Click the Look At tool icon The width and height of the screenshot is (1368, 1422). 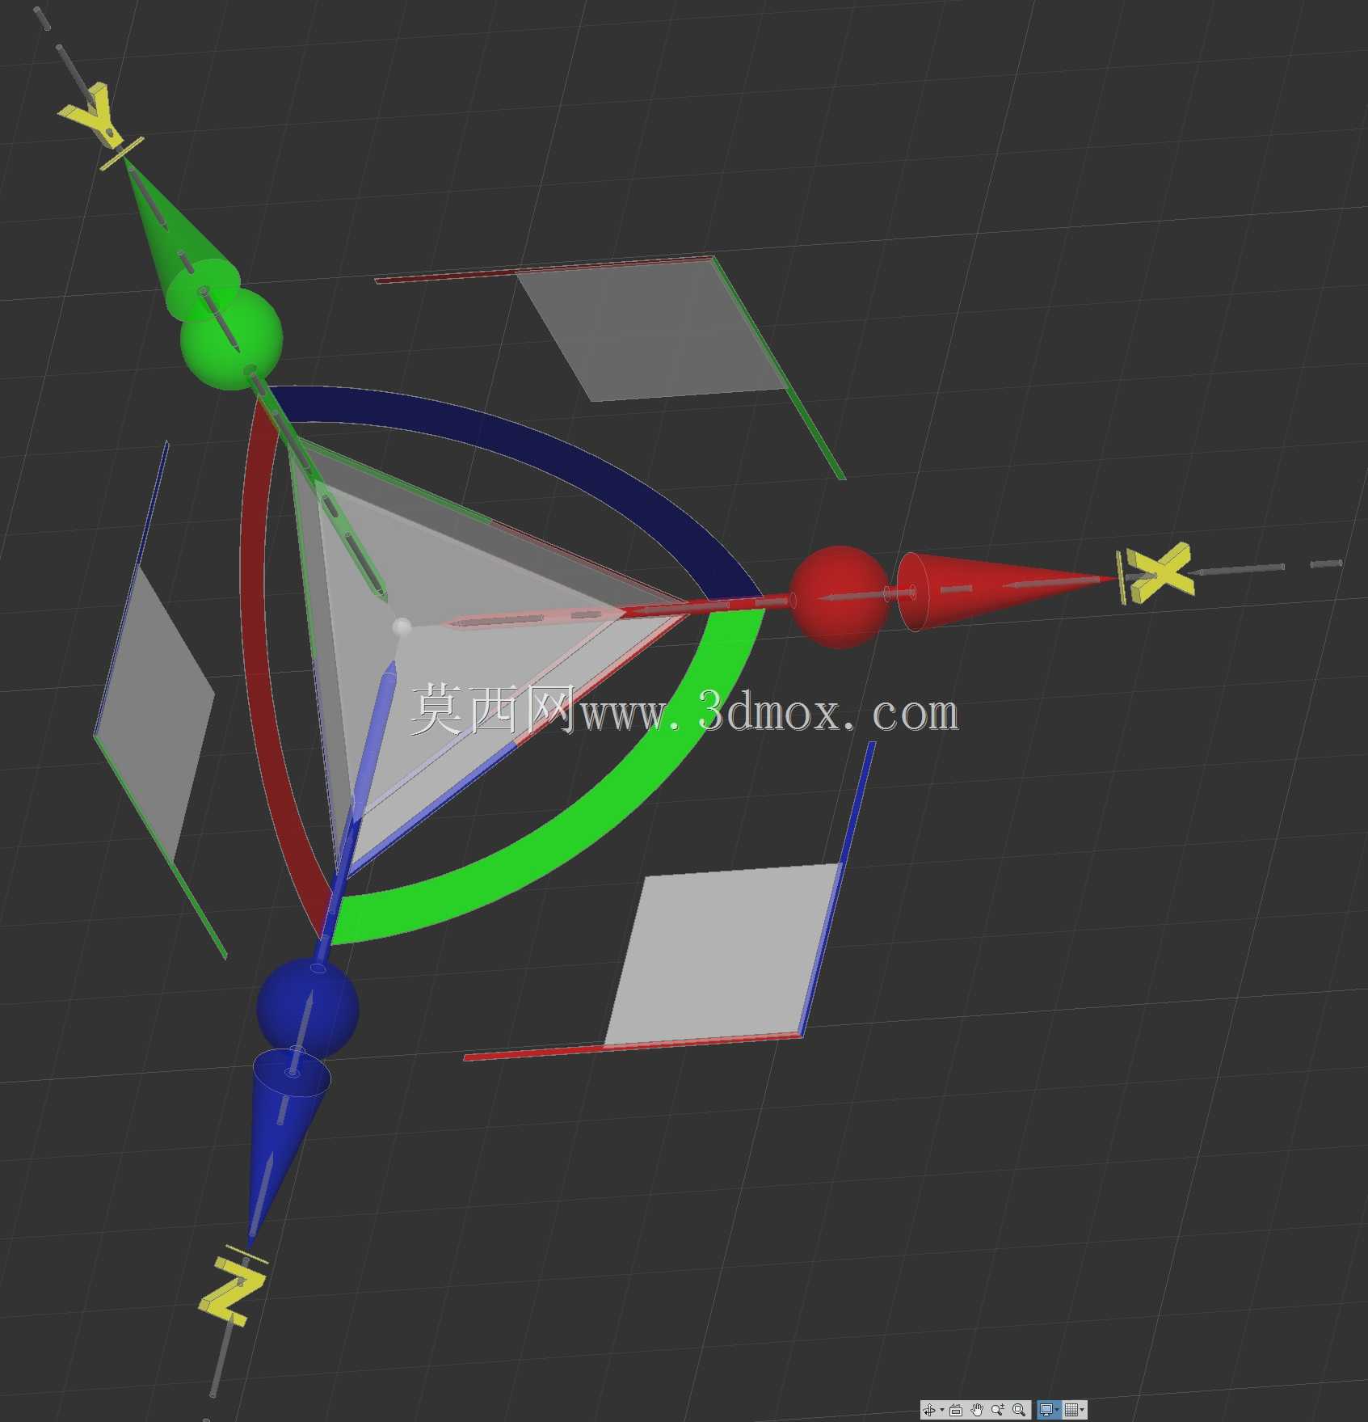tap(956, 1410)
